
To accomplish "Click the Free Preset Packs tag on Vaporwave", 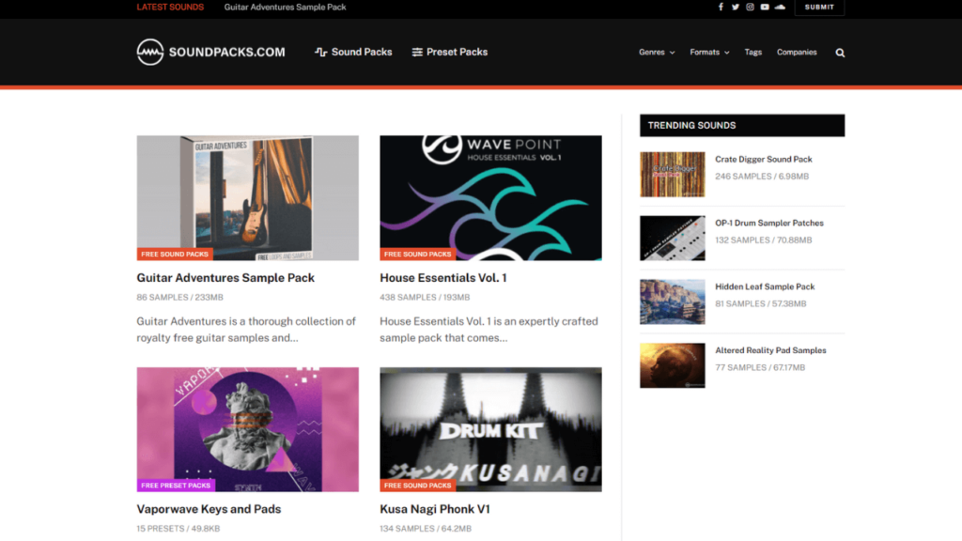I will click(x=176, y=486).
